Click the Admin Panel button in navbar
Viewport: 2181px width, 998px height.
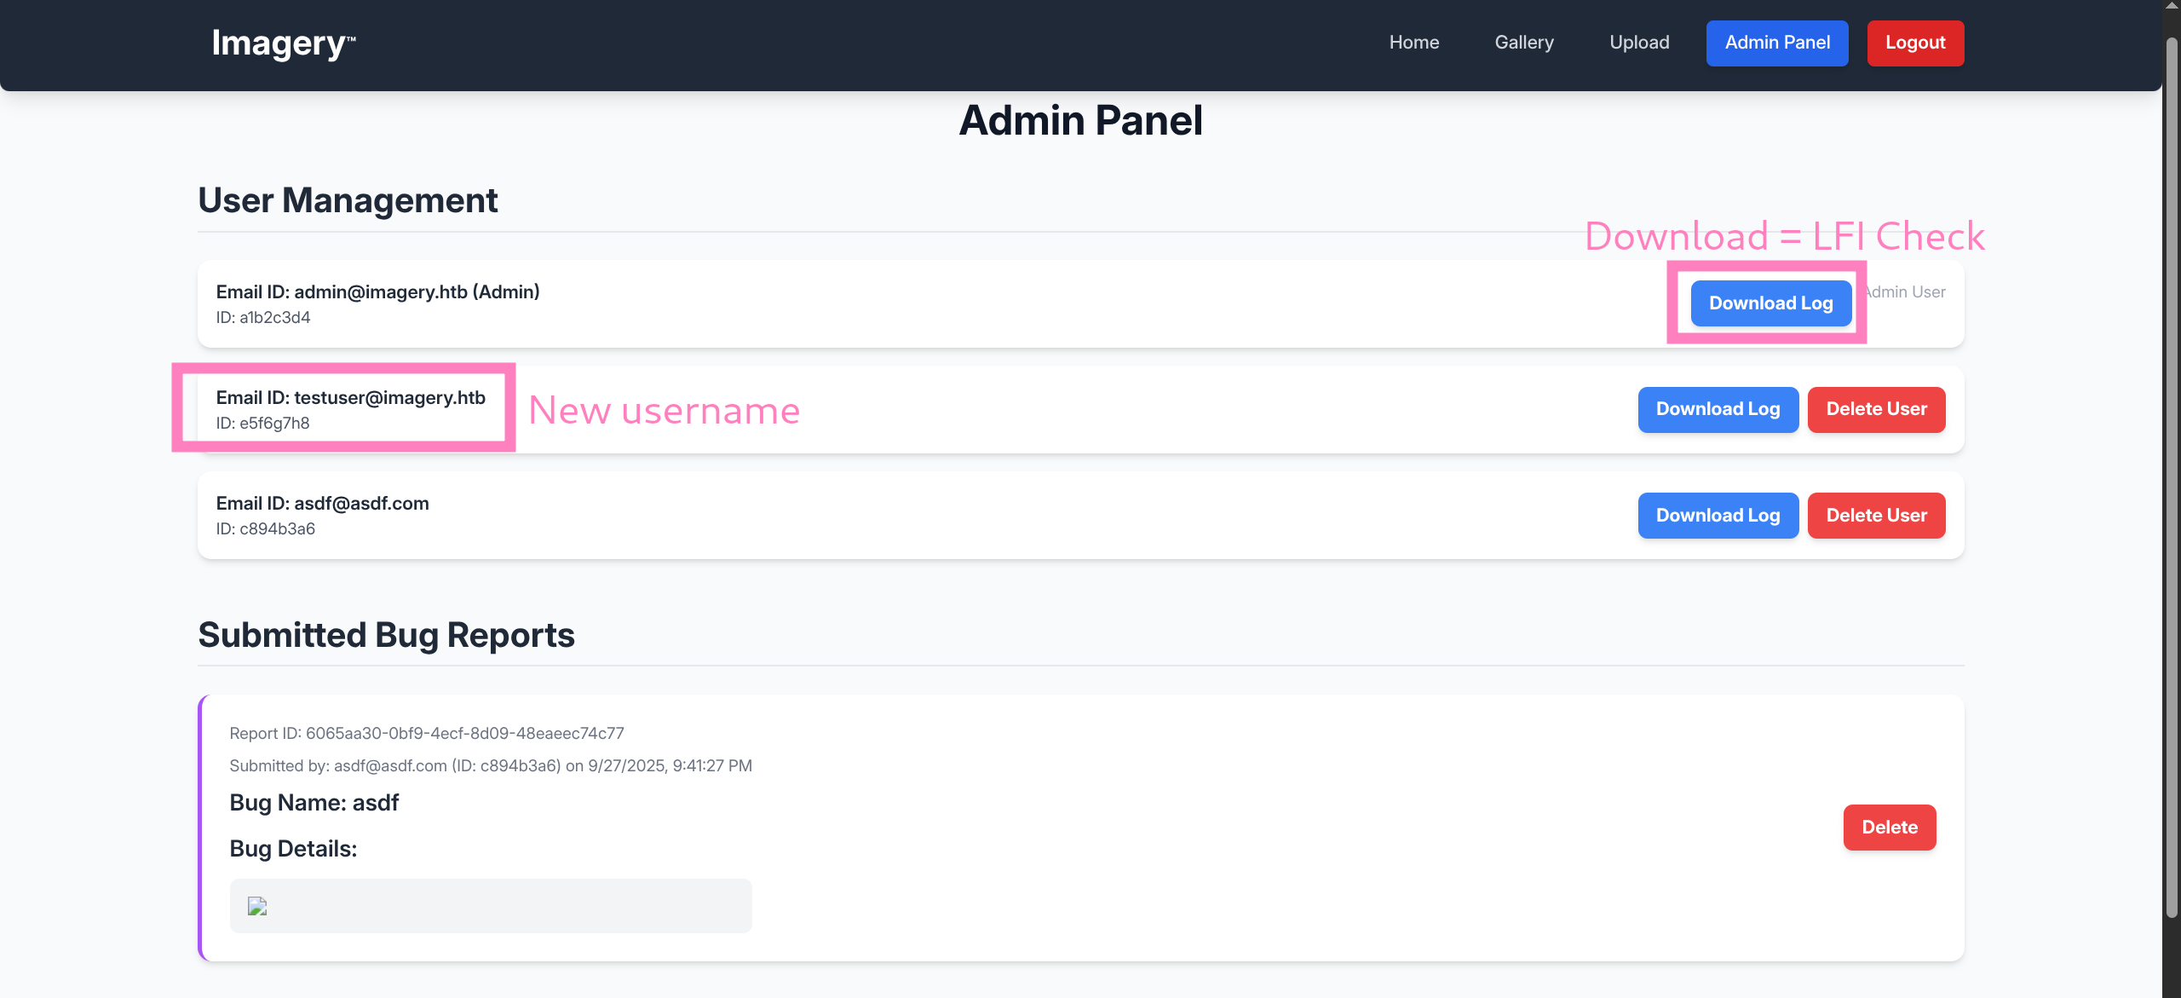tap(1776, 43)
